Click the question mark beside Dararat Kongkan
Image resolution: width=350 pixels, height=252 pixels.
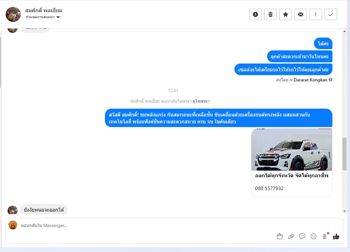pos(331,80)
